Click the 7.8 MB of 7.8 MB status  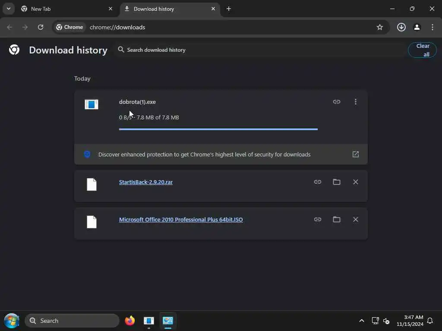[x=158, y=117]
